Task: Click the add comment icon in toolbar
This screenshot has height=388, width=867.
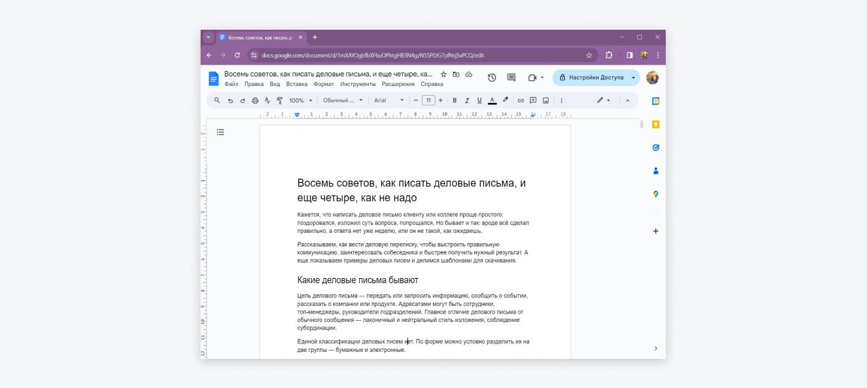Action: (533, 100)
